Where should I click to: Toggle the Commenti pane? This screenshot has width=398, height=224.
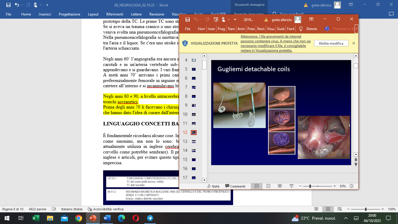[x=235, y=186]
